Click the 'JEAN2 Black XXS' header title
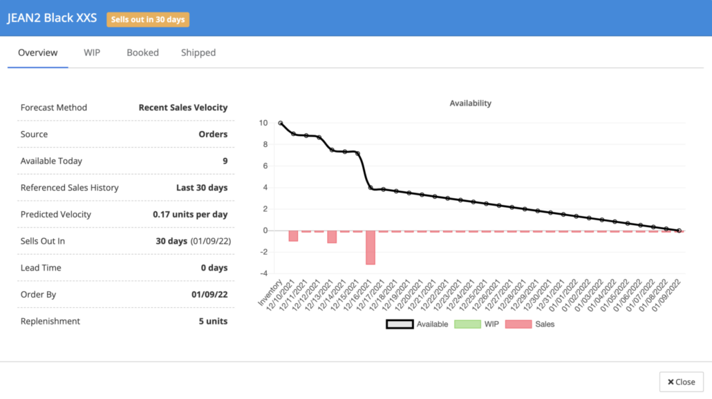Screen dimensions: 712x399 52,18
